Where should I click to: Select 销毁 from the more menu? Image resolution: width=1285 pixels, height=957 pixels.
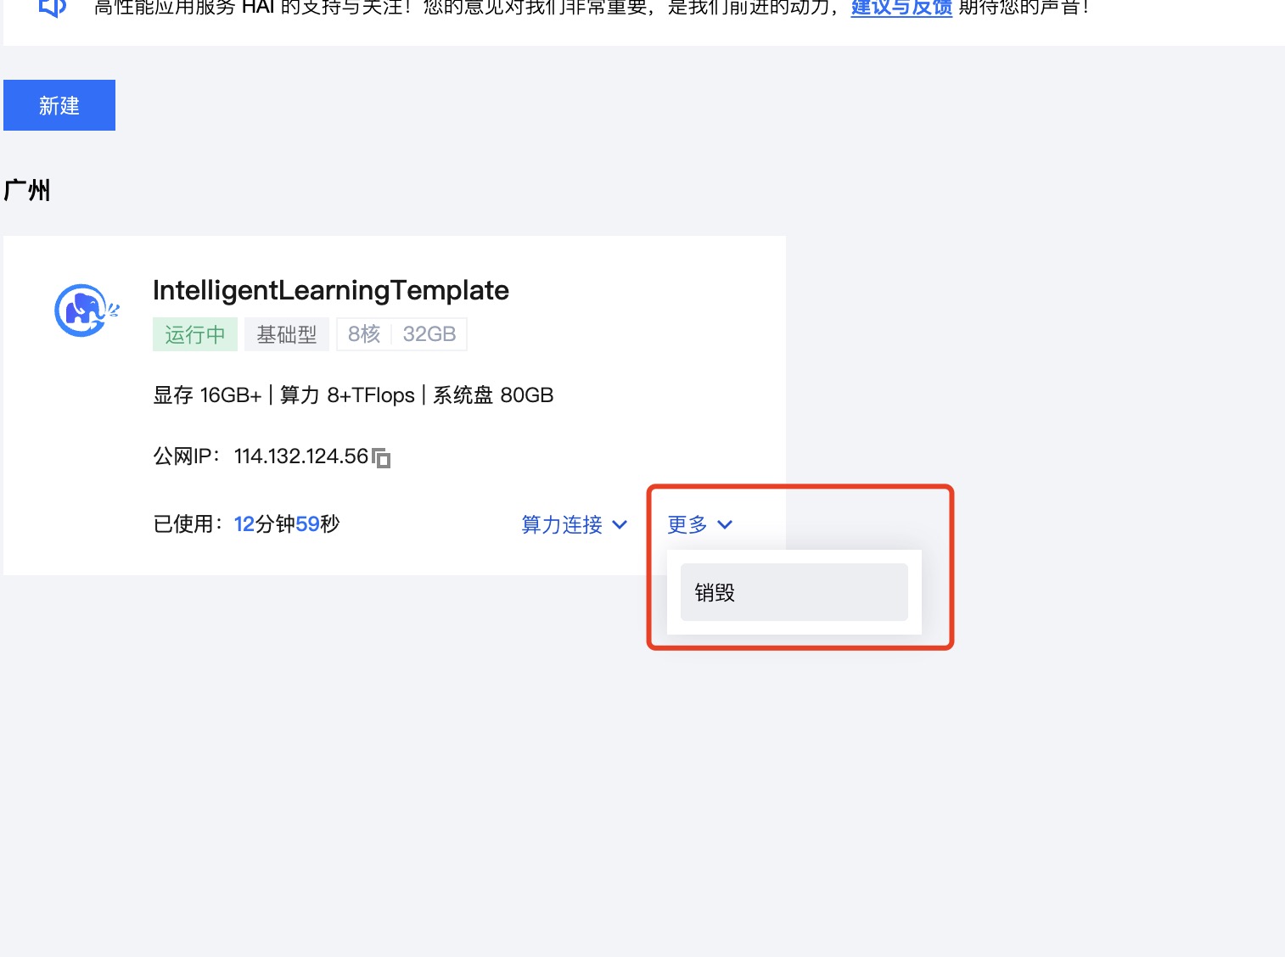pos(794,592)
